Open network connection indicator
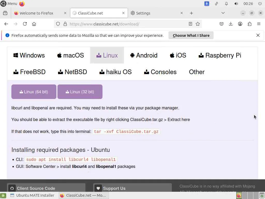This screenshot has width=265, height=199. click(217, 4)
